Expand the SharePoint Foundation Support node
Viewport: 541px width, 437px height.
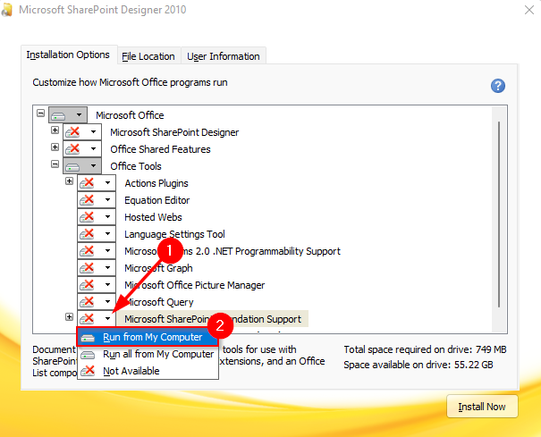[x=70, y=317]
